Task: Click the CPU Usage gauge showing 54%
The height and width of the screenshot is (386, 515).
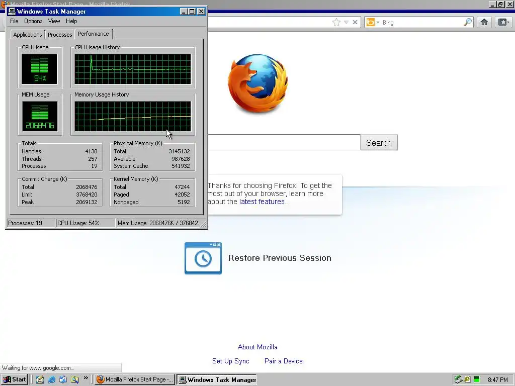Action: click(x=39, y=69)
